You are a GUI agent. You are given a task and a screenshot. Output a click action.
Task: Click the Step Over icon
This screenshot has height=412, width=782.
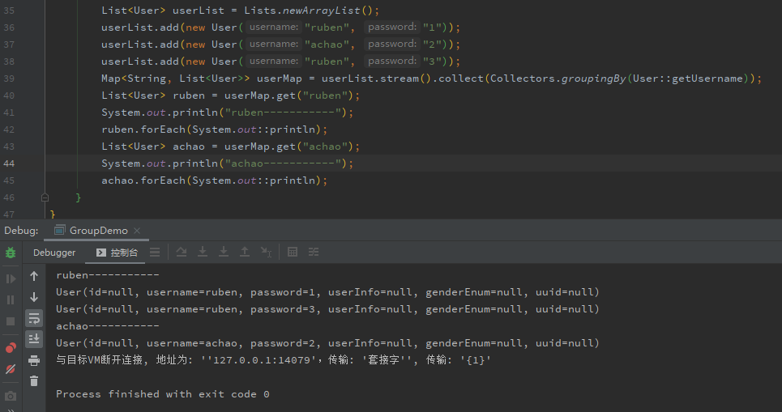pyautogui.click(x=182, y=253)
